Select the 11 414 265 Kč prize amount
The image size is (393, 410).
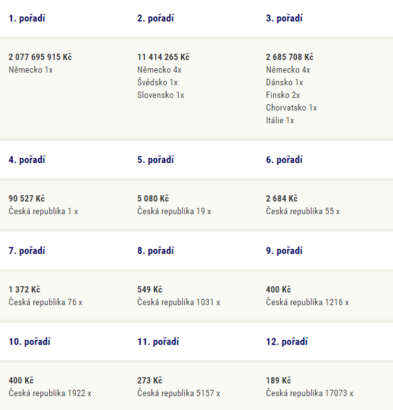point(163,57)
